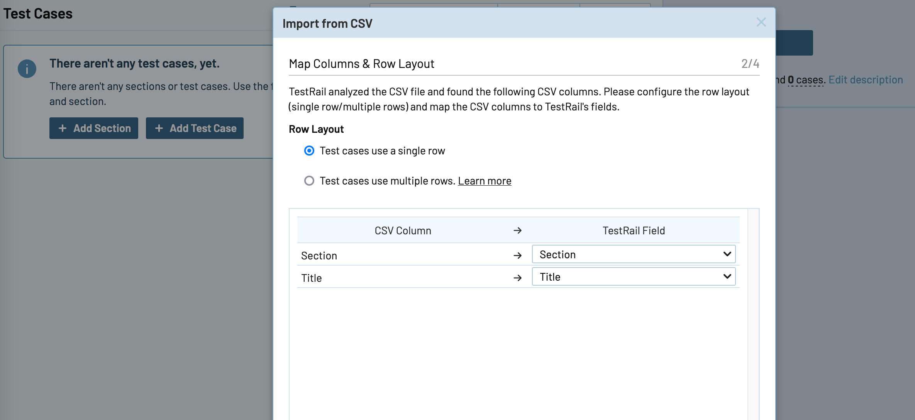Click the TestRail Field column header
The image size is (915, 420).
(x=634, y=230)
